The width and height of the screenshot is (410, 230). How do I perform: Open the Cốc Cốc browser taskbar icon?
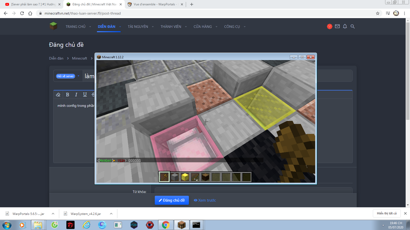(55, 225)
